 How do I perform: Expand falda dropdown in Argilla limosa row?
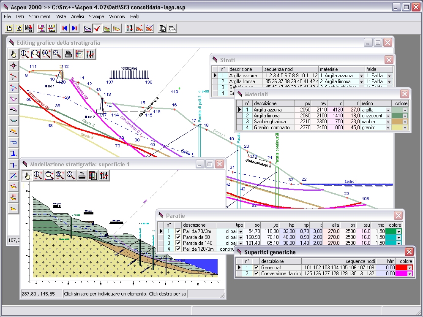click(389, 81)
